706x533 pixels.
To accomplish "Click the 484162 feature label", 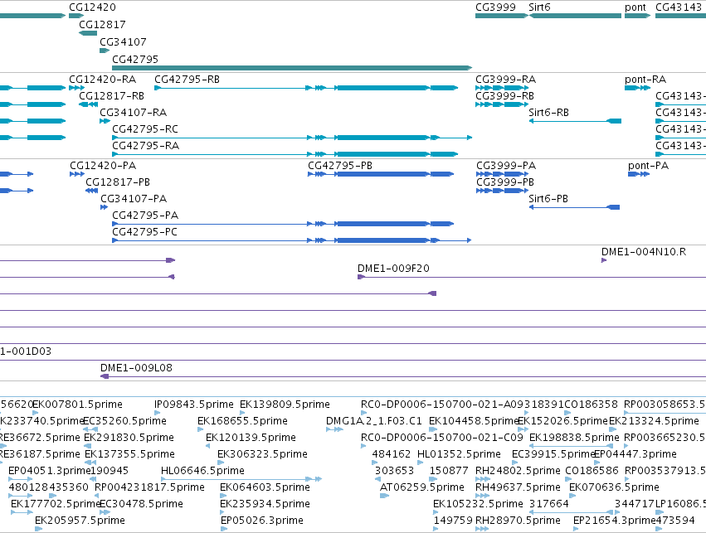I will (392, 455).
